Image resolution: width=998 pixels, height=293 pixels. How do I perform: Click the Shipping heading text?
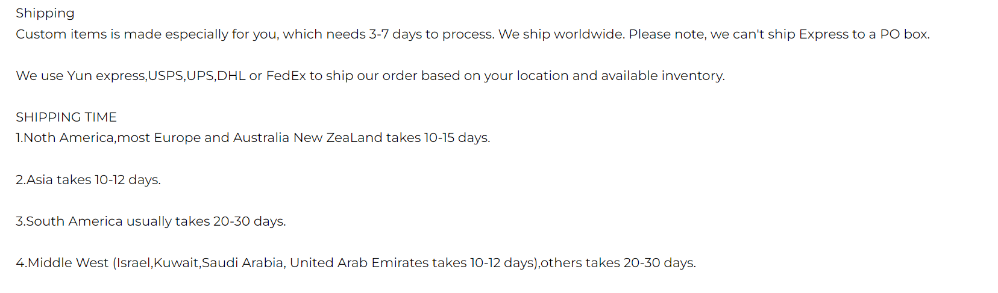[45, 13]
